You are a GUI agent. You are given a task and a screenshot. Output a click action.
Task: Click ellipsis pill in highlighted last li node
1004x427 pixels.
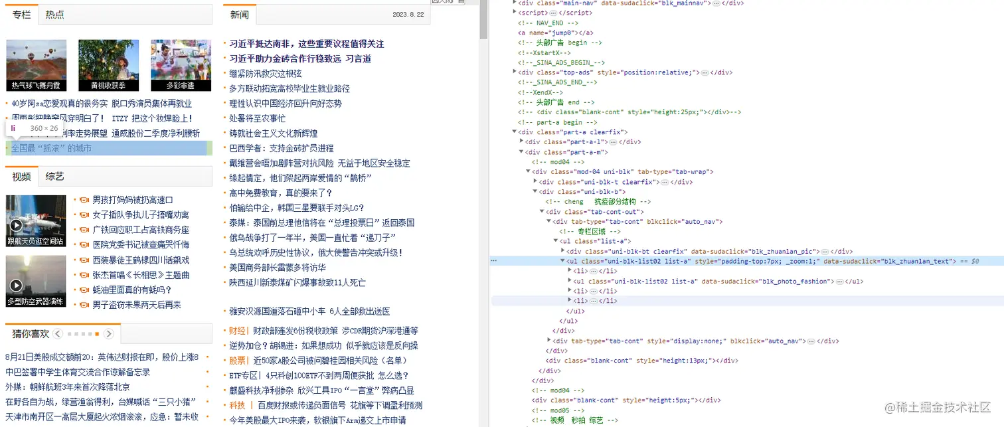coord(594,301)
